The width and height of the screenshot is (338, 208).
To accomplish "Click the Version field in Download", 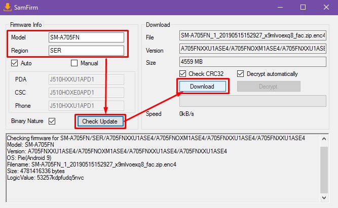I will tap(253, 49).
